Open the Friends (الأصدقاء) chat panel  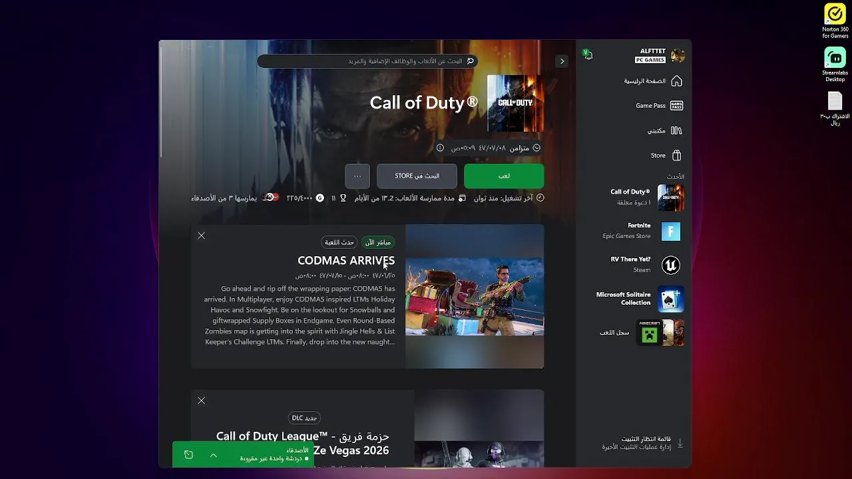coord(274,454)
